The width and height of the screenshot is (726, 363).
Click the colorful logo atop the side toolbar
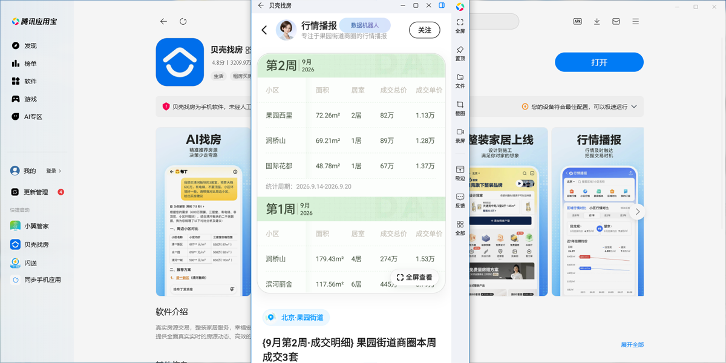coord(460,7)
